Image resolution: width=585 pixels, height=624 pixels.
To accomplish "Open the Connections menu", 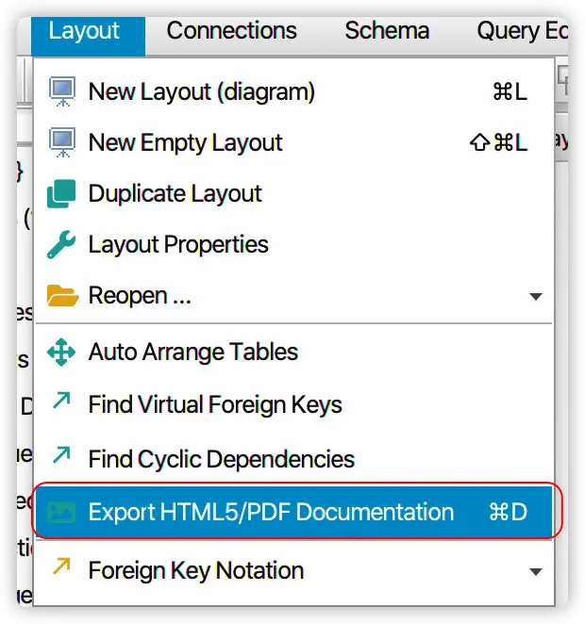I will click(x=231, y=30).
